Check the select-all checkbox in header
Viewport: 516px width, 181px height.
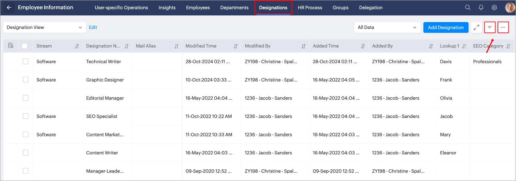pos(25,46)
